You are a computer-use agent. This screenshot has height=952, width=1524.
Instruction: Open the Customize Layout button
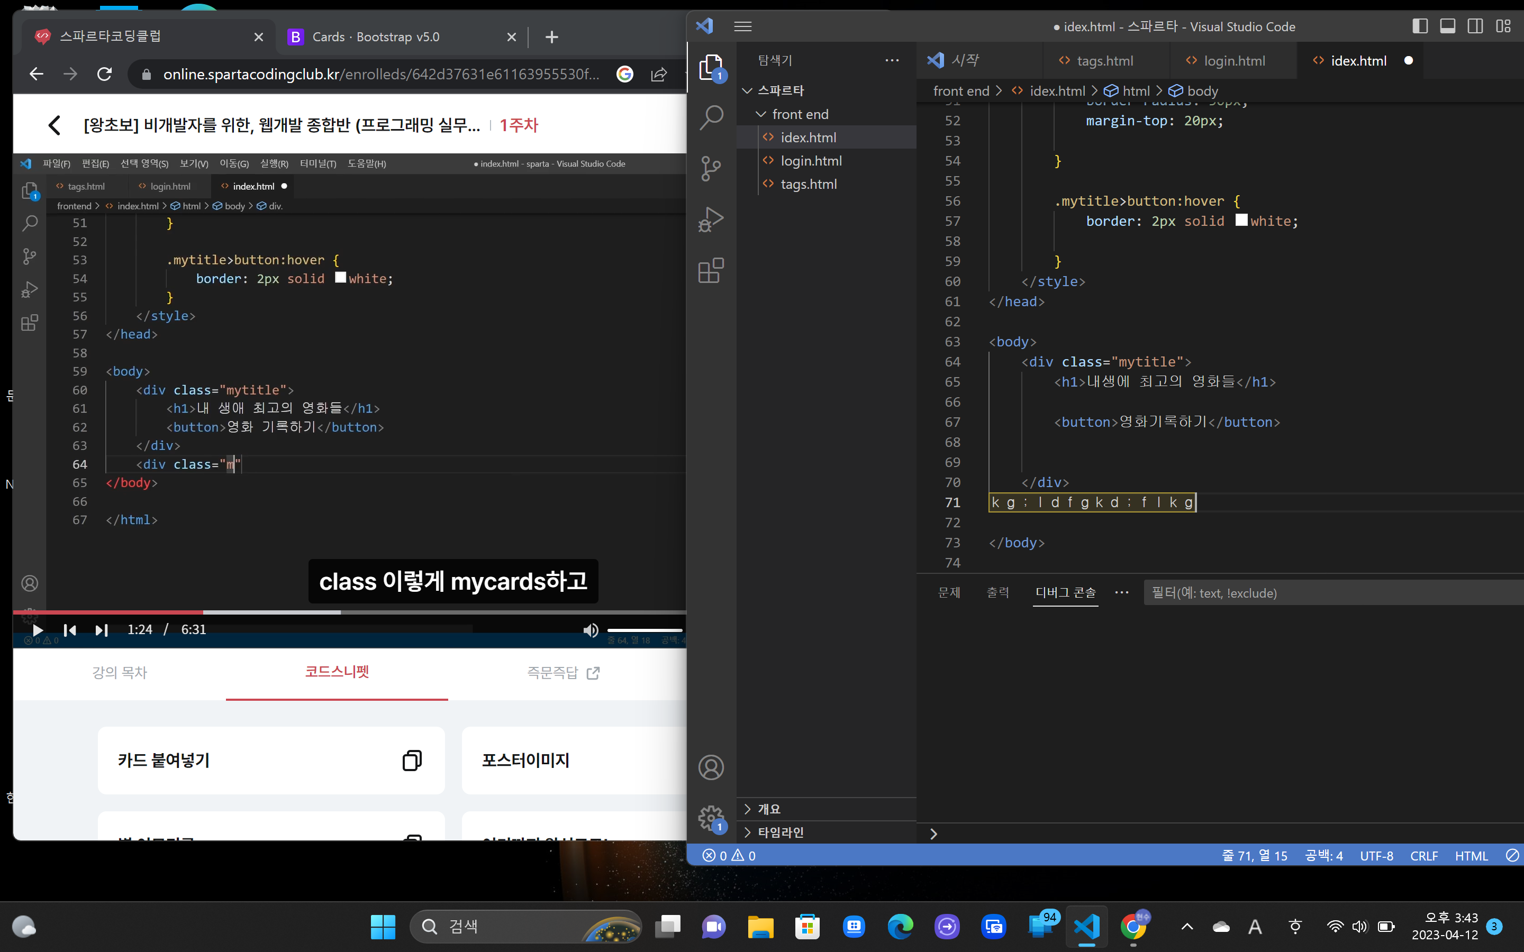[1504, 26]
